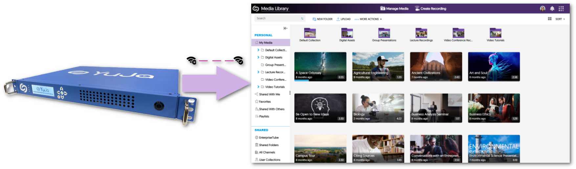Select Manage Media in the top bar
The image size is (576, 169).
[x=394, y=9]
